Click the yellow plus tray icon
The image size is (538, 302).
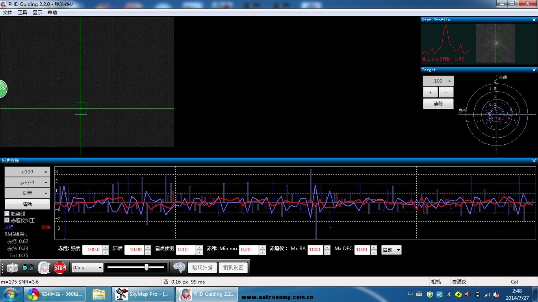[458, 294]
